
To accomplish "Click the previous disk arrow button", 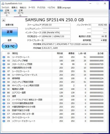I will [4, 20].
